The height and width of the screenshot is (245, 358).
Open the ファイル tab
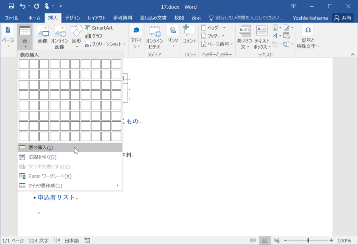pyautogui.click(x=12, y=18)
